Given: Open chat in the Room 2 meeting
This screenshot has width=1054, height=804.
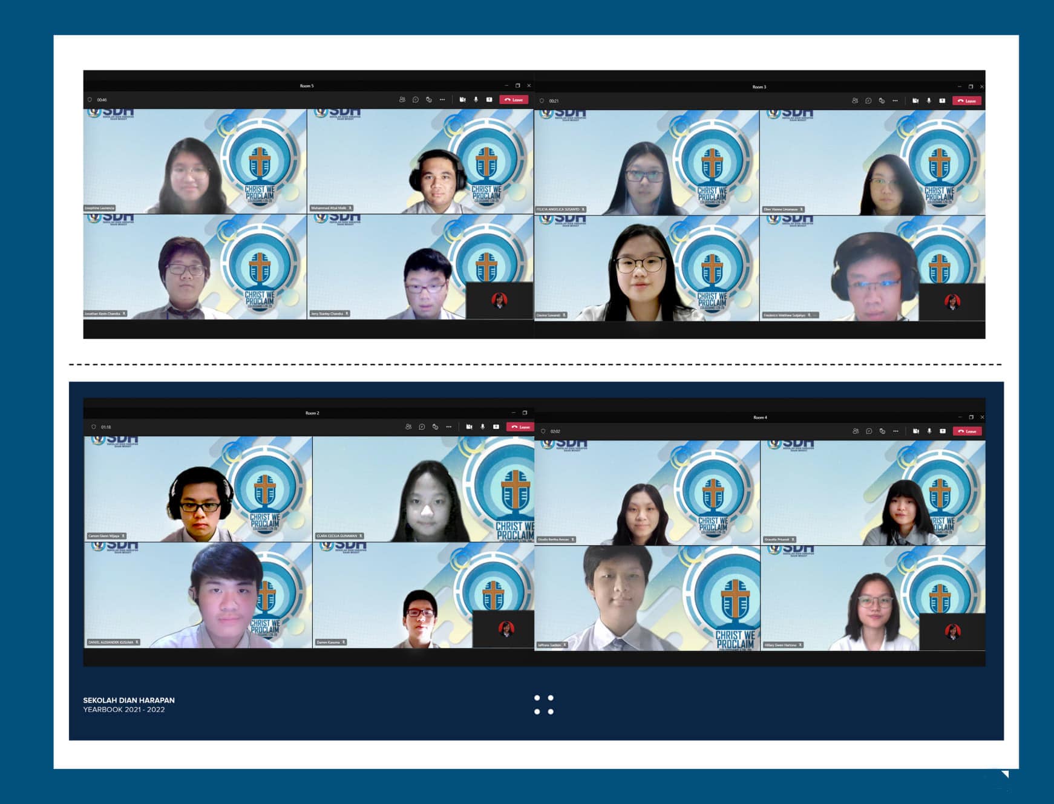Looking at the screenshot, I should click(x=422, y=427).
